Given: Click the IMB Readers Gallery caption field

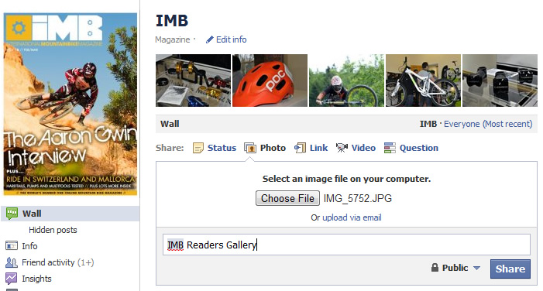Looking at the screenshot, I should coord(346,245).
